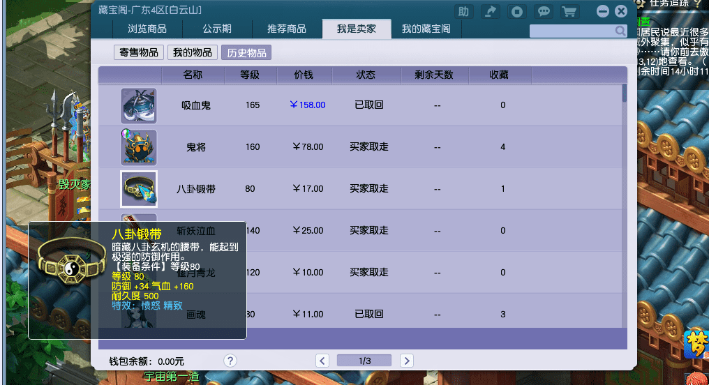Click level 165 in 吸血鬼 row
Screen dimensions: 709x385
click(253, 105)
